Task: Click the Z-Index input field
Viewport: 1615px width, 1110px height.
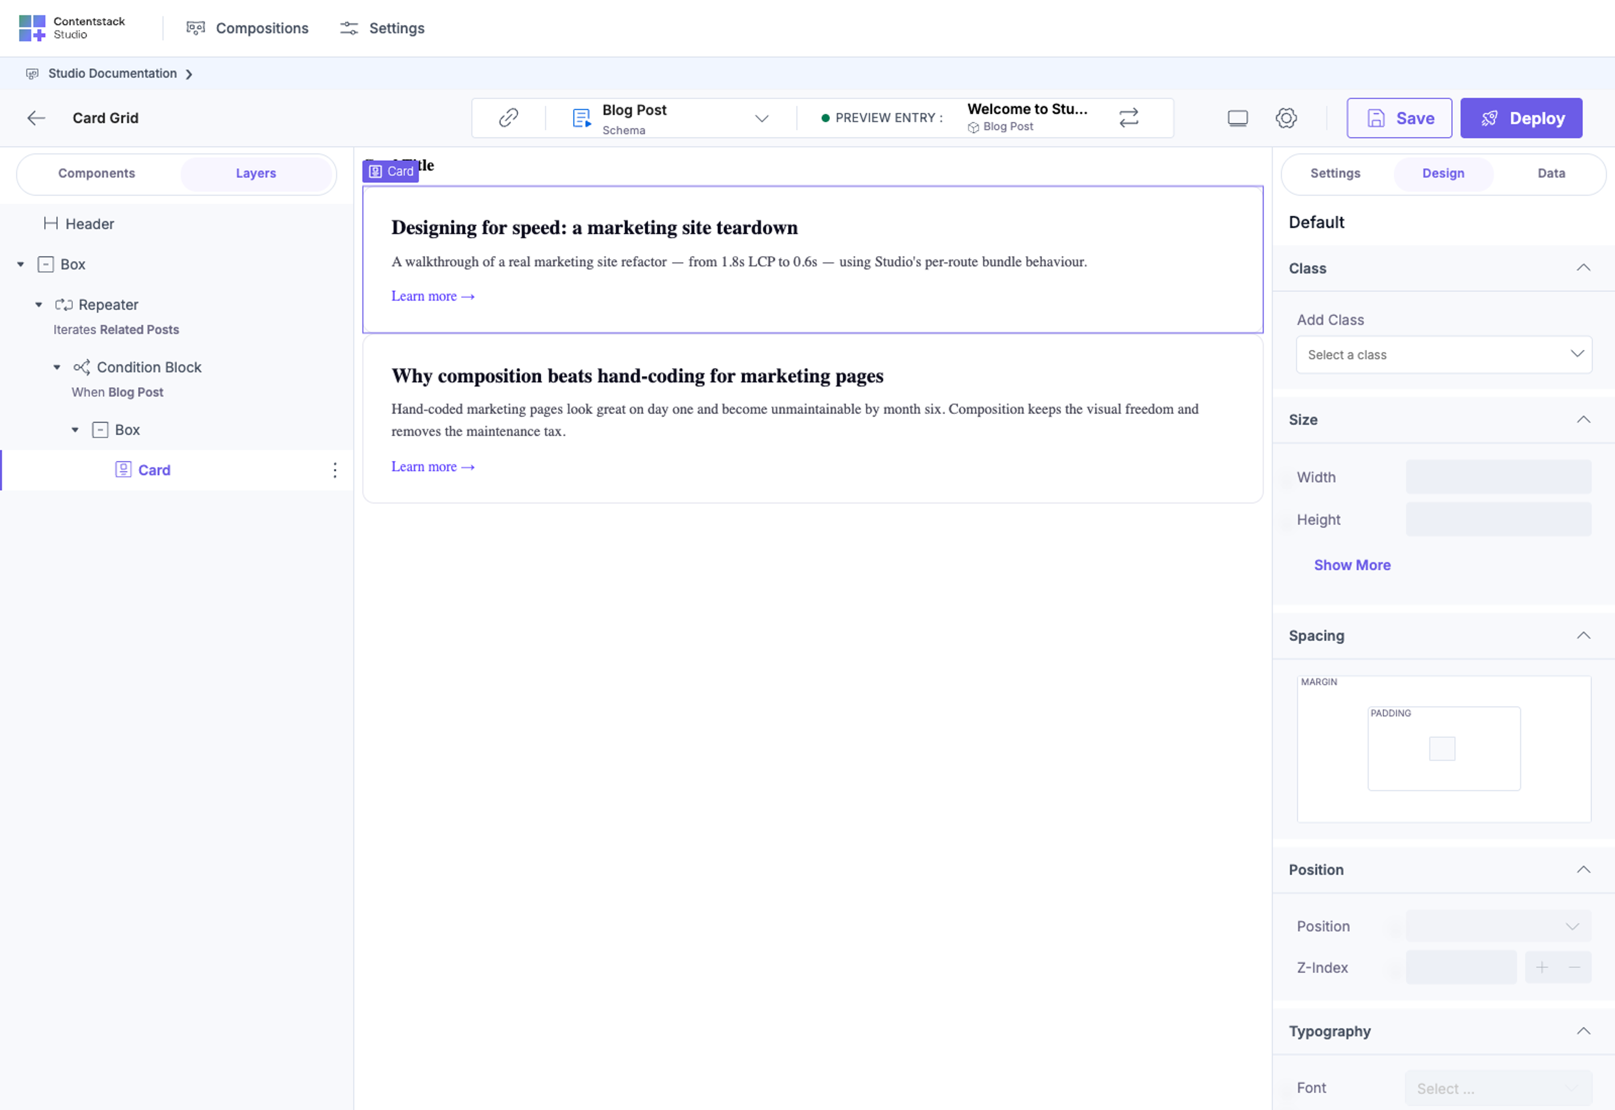Action: [1461, 967]
